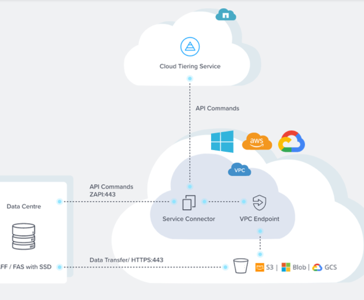
Task: Click the Windows logo icon
Action: tap(222, 141)
